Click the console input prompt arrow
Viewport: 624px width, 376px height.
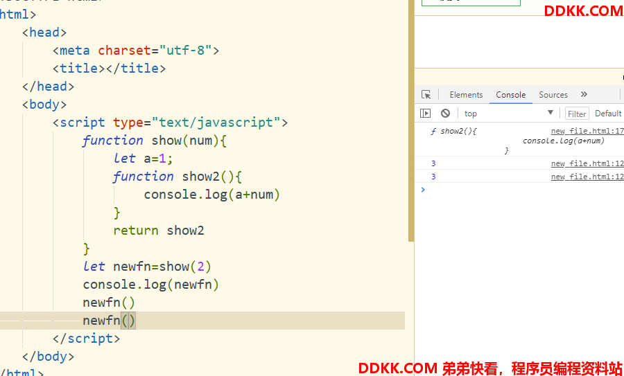(423, 190)
